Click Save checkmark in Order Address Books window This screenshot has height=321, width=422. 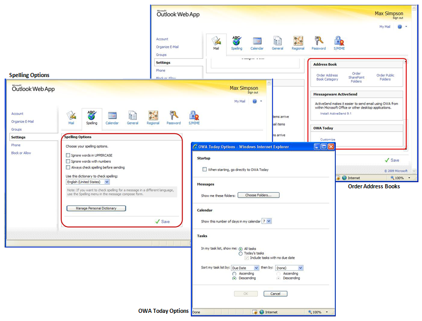[x=387, y=160]
